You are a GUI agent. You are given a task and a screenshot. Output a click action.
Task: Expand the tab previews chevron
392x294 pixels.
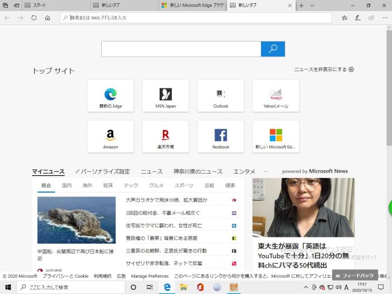pos(311,6)
